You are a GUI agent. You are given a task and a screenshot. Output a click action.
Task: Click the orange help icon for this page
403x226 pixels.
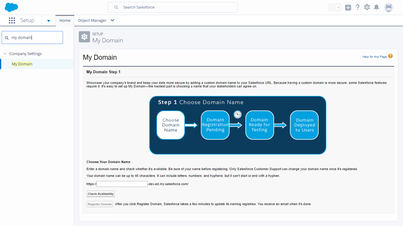(390, 56)
